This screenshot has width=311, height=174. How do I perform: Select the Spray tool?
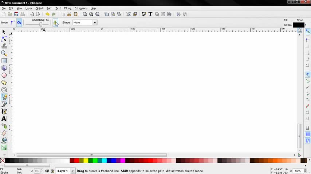pos(4,126)
